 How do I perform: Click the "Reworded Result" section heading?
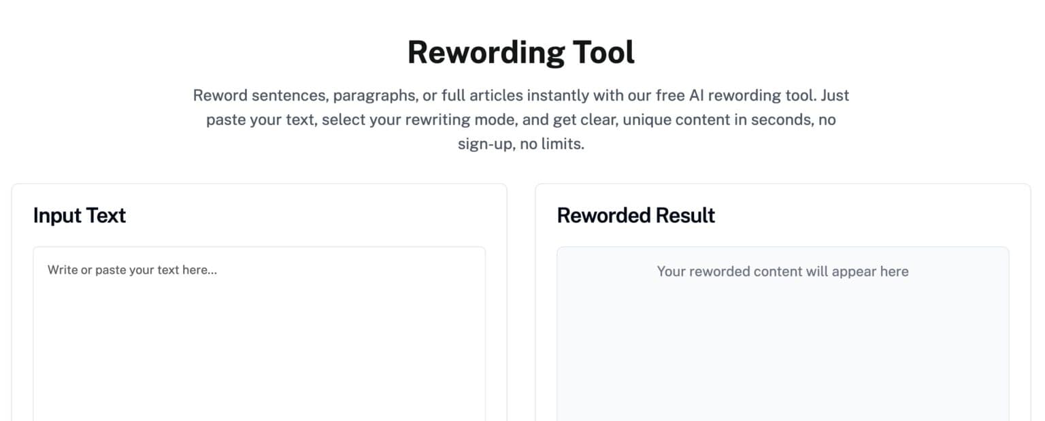click(x=636, y=216)
